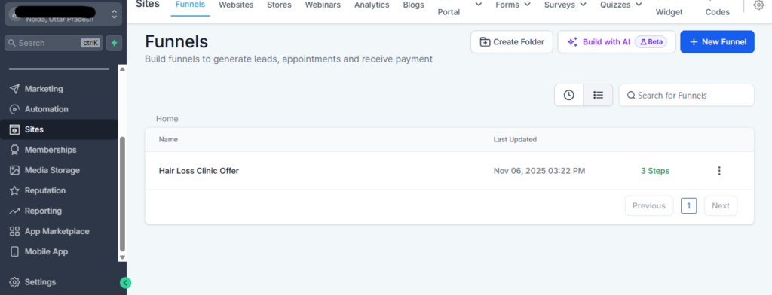The width and height of the screenshot is (772, 295).
Task: Click the Search for Funnels field
Action: tap(686, 95)
